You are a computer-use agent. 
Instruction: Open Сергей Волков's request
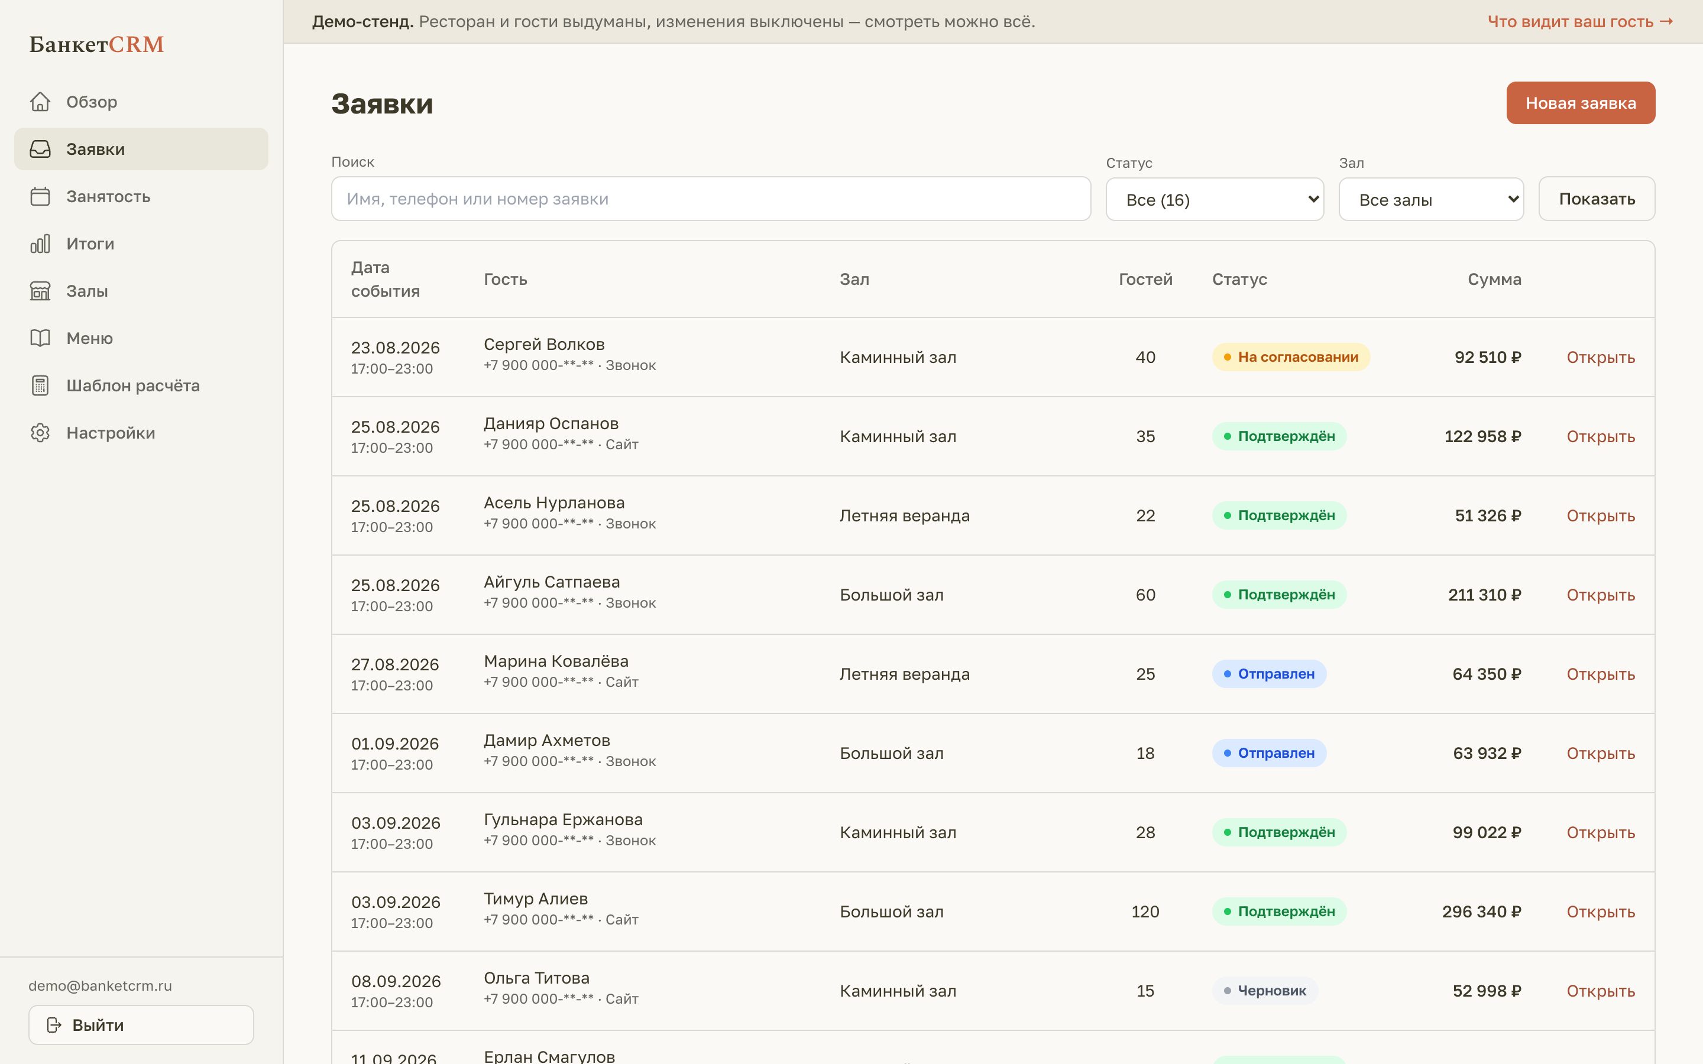click(x=1600, y=358)
